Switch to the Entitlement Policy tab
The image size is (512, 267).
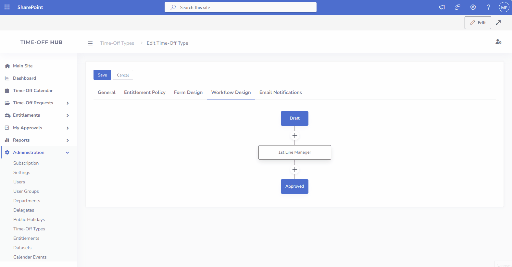click(x=145, y=92)
